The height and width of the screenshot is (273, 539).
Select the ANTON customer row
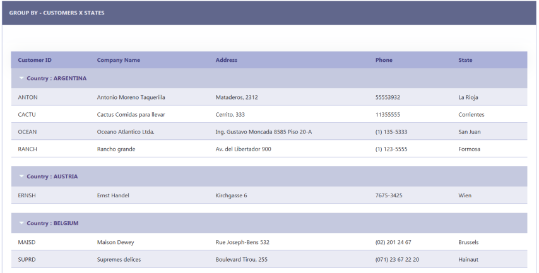28,98
